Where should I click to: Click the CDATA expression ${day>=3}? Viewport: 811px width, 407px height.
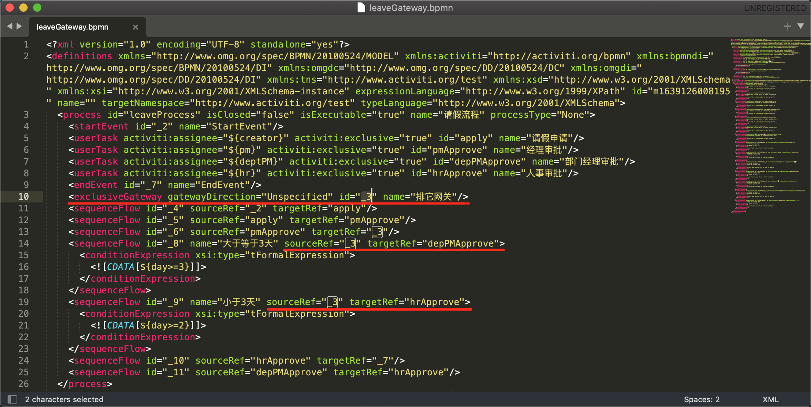point(164,267)
